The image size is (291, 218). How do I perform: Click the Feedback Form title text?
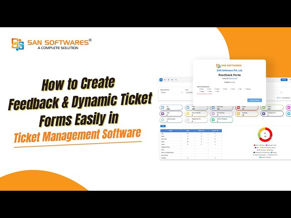coord(229,75)
